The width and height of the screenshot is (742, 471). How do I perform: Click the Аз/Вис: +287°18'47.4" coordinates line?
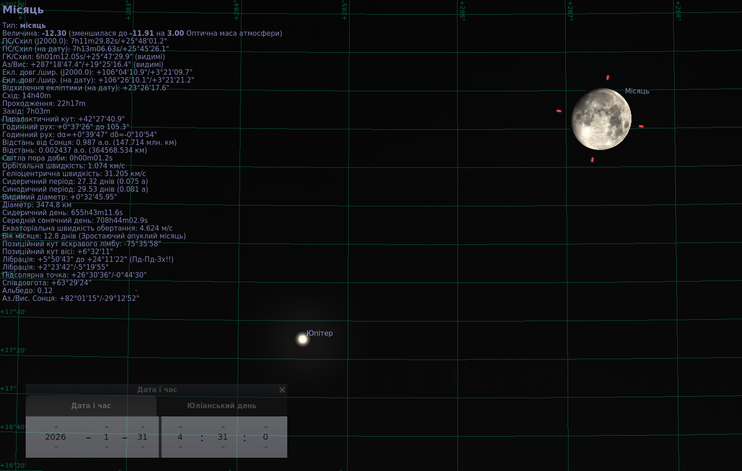83,65
